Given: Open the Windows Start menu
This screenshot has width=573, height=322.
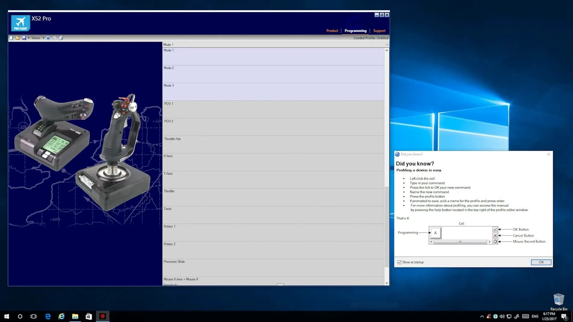Looking at the screenshot, I should (x=7, y=316).
